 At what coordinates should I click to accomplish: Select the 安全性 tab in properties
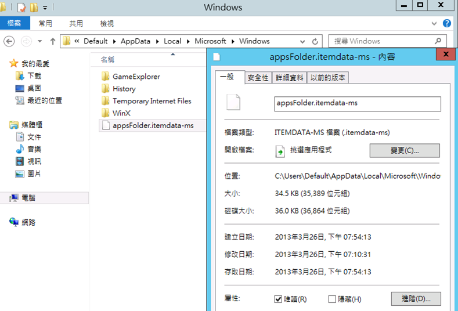258,78
